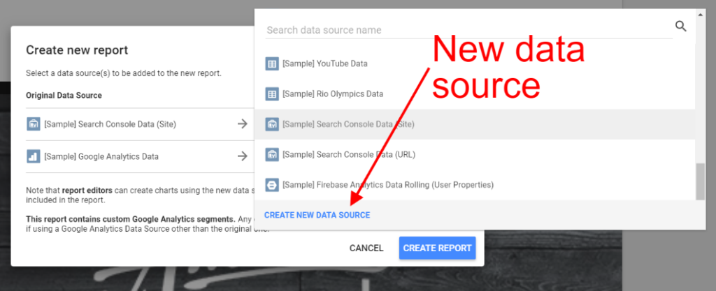Viewport: 716px width, 291px height.
Task: Click the dropdown list scrollbar thumb
Action: [700, 181]
